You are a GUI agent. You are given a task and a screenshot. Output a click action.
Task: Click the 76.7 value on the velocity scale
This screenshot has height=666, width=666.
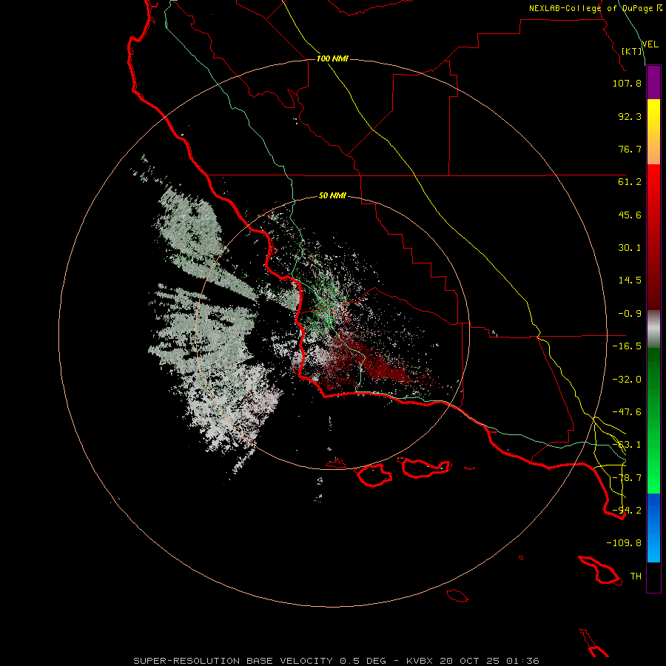pyautogui.click(x=630, y=149)
